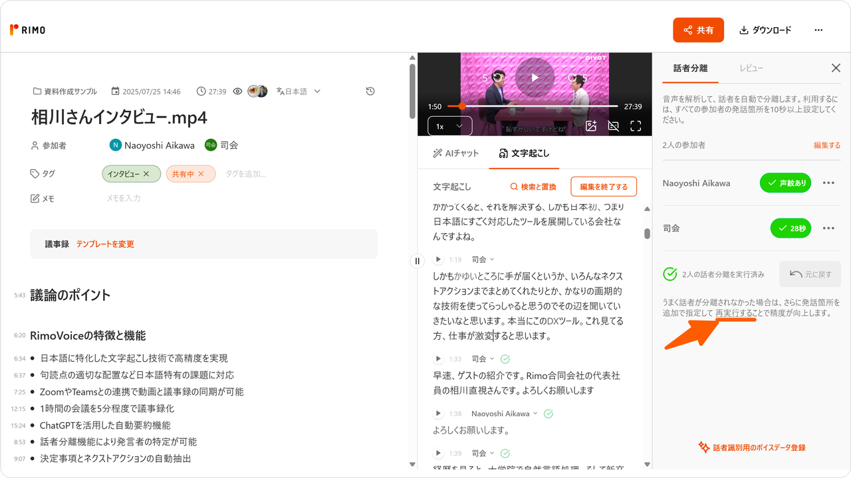Jump to timestamp 5:43 議論のポイント
The height and width of the screenshot is (478, 851).
coord(20,295)
